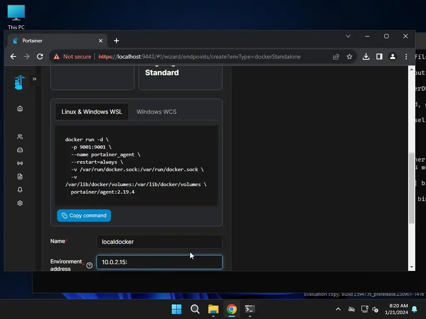Expand the Portainer sidebar with double chevron
This screenshot has height=319, width=426.
[35, 79]
